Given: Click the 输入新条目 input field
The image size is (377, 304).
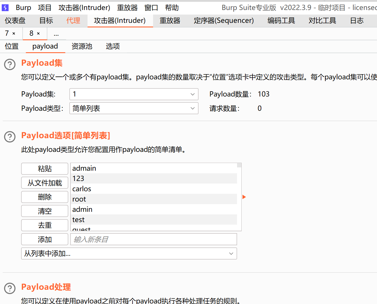Looking at the screenshot, I should [154, 239].
